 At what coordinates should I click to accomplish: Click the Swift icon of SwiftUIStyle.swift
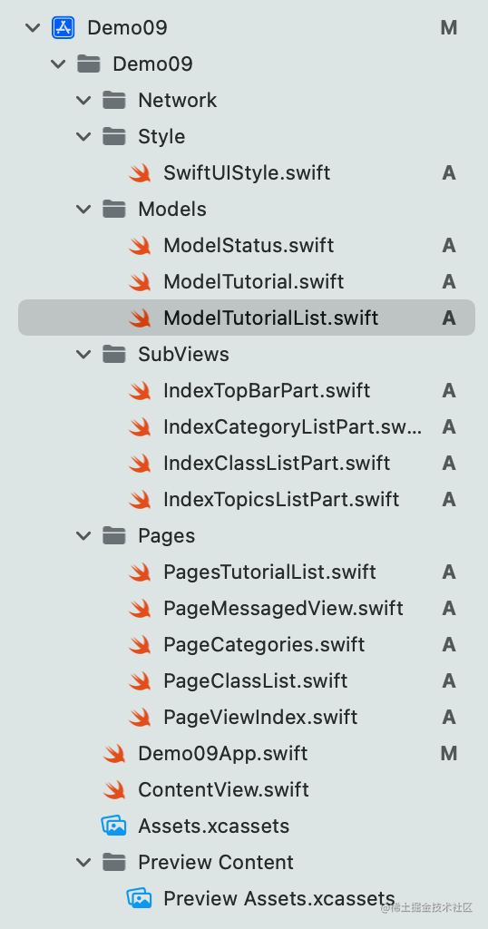140,173
